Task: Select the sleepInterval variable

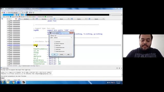Action: coord(39,64)
